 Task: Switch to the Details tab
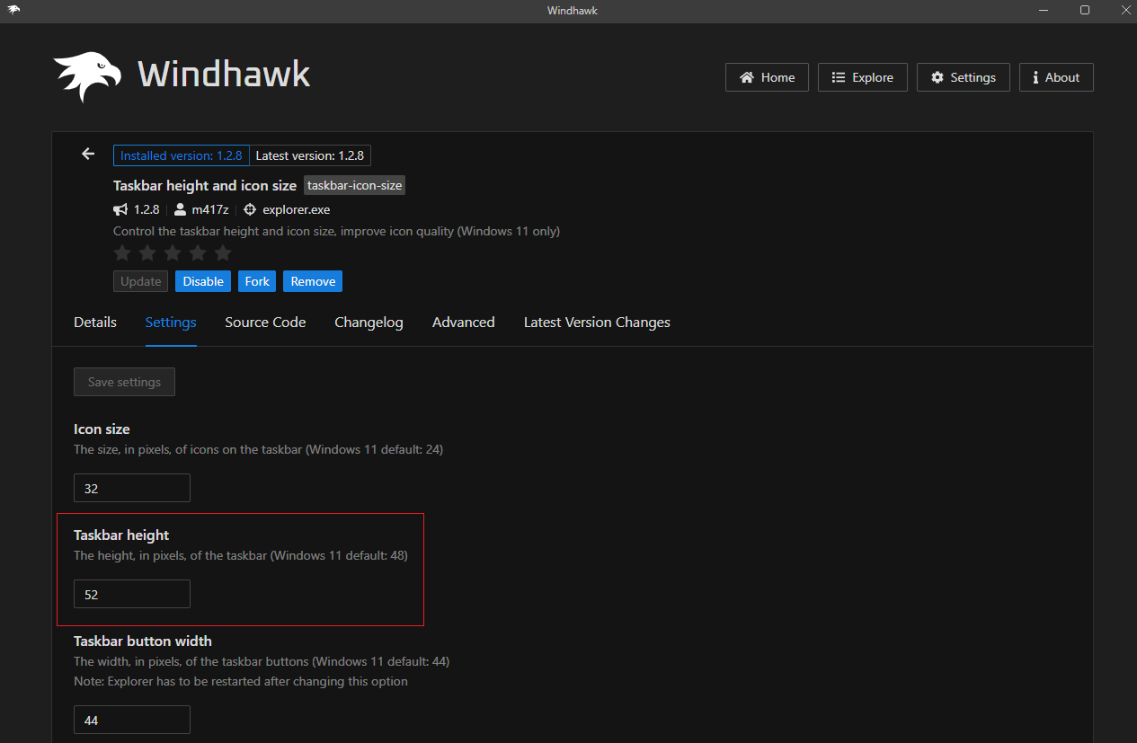(x=94, y=322)
